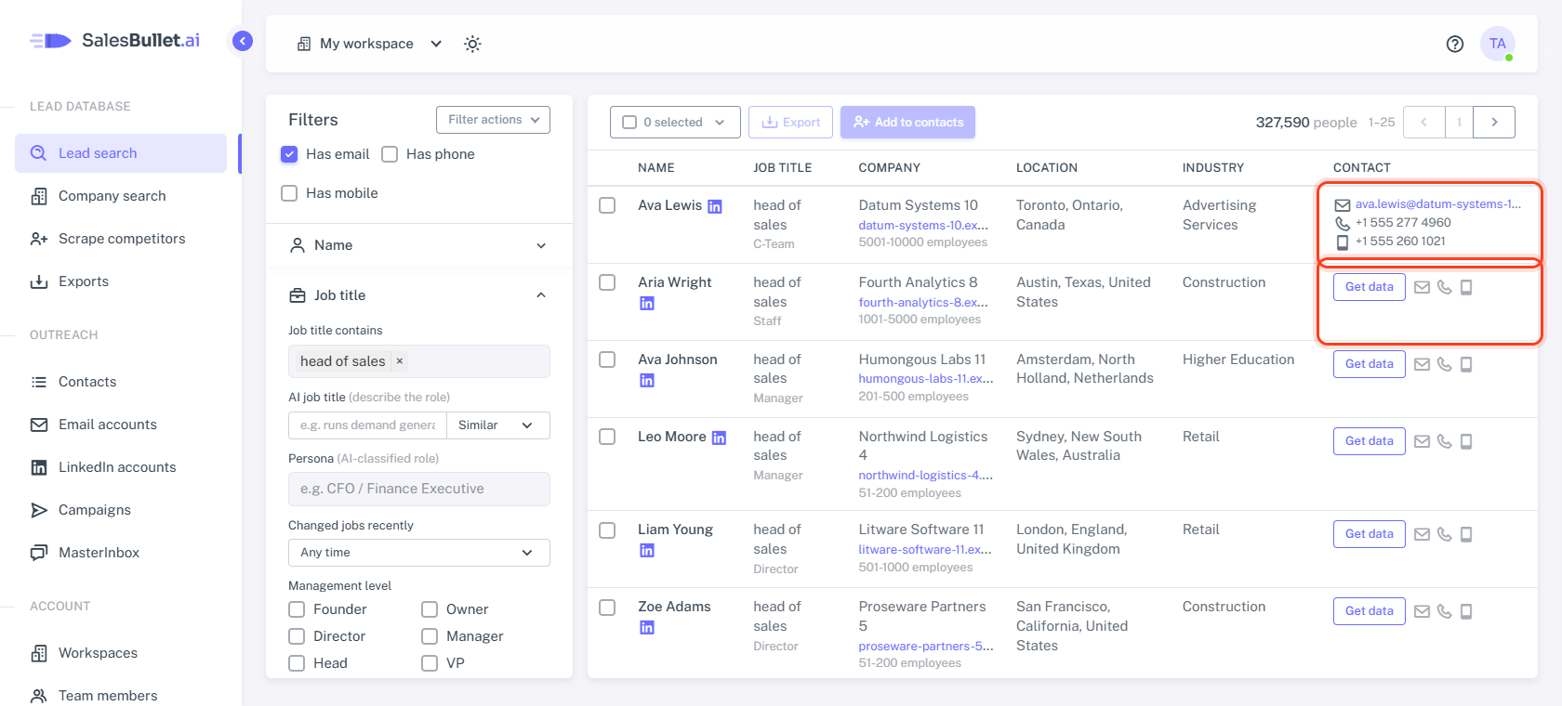Click the Add to contacts button
This screenshot has width=1562, height=706.
907,123
